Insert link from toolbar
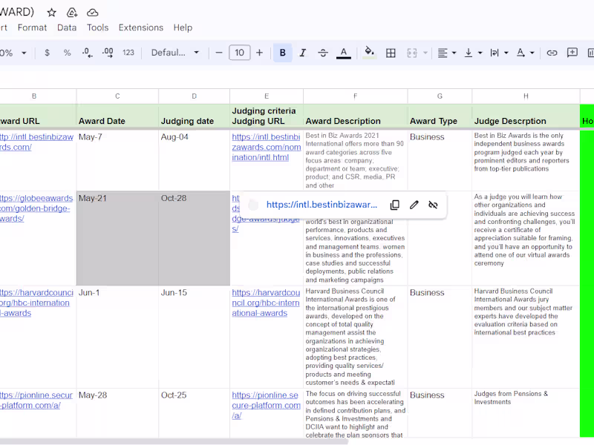Screen dimensions: 594x445 click(x=552, y=53)
